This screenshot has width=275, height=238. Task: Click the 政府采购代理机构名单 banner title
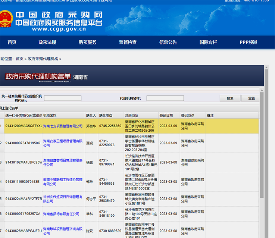[38, 76]
